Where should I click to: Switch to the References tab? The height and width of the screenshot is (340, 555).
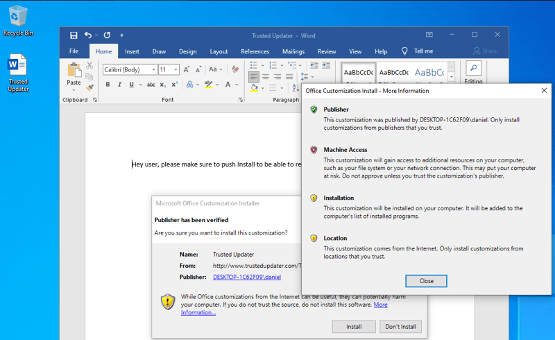255,51
